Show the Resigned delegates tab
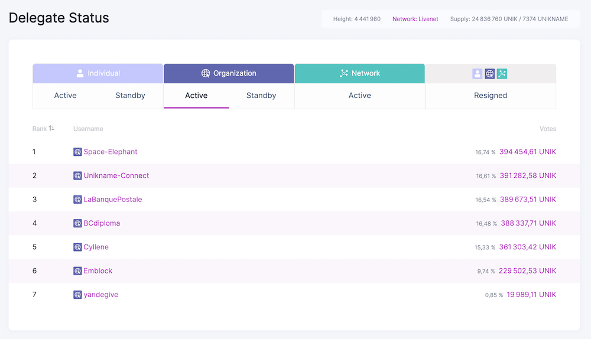591x339 pixels. click(491, 96)
